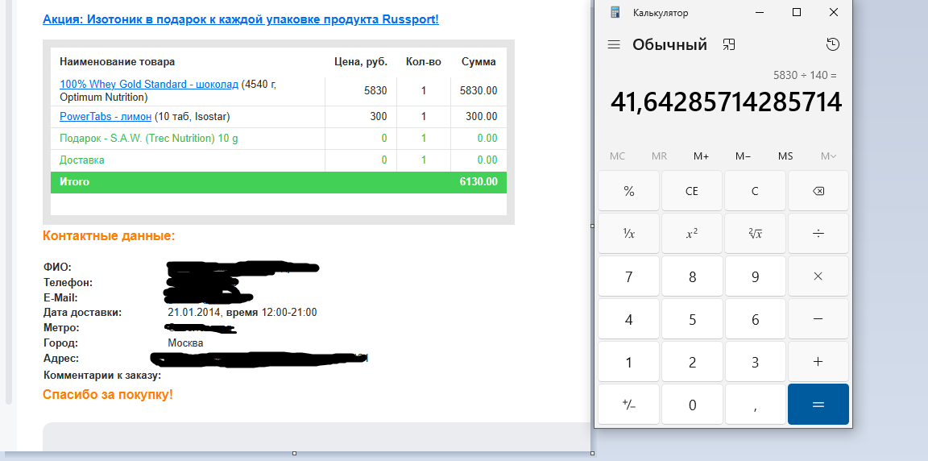Image resolution: width=928 pixels, height=461 pixels.
Task: Maximize the Калькулятор window
Action: [x=797, y=12]
